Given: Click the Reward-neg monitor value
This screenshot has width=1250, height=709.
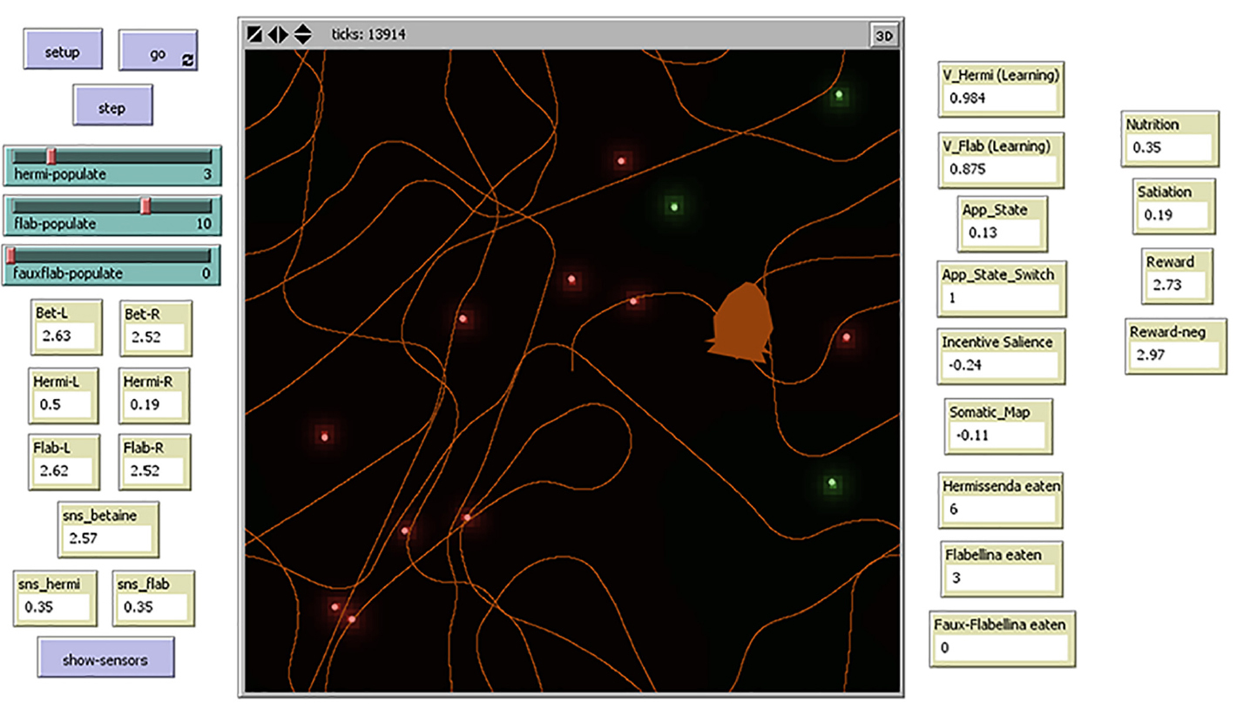Looking at the screenshot, I should (x=1174, y=354).
